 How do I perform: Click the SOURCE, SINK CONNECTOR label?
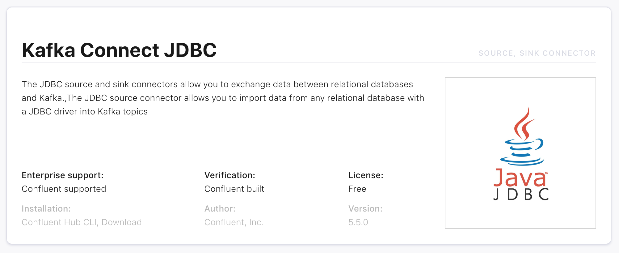(537, 53)
